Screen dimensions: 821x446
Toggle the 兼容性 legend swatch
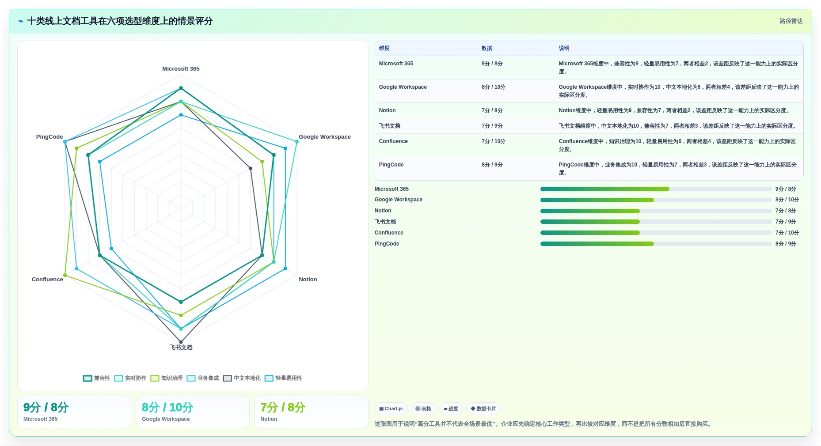pyautogui.click(x=87, y=378)
